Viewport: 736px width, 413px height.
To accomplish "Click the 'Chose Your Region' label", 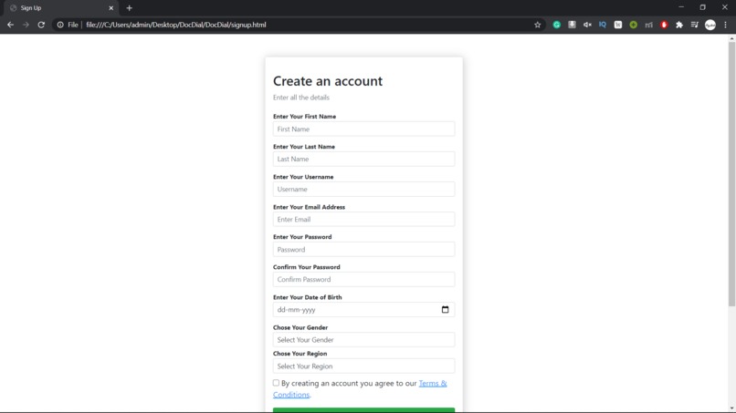I will 300,354.
